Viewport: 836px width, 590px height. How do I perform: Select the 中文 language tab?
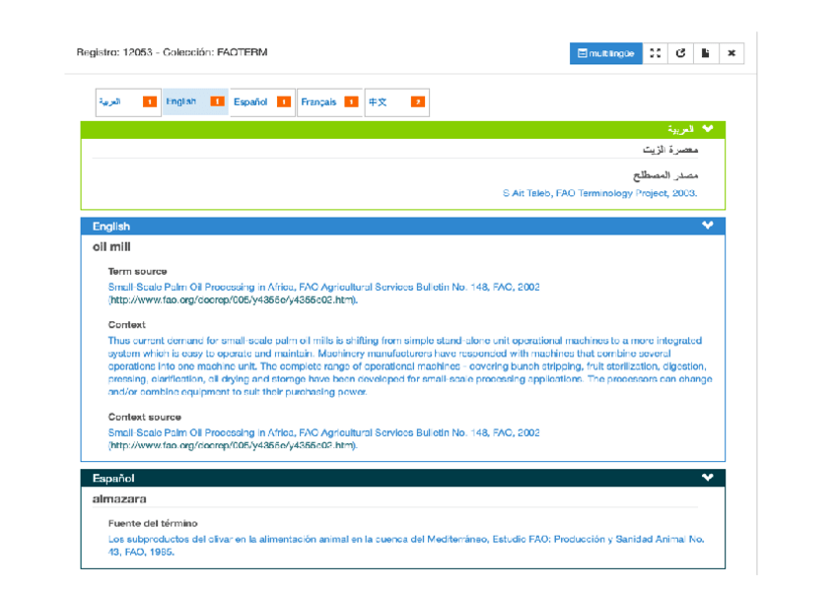coord(396,102)
